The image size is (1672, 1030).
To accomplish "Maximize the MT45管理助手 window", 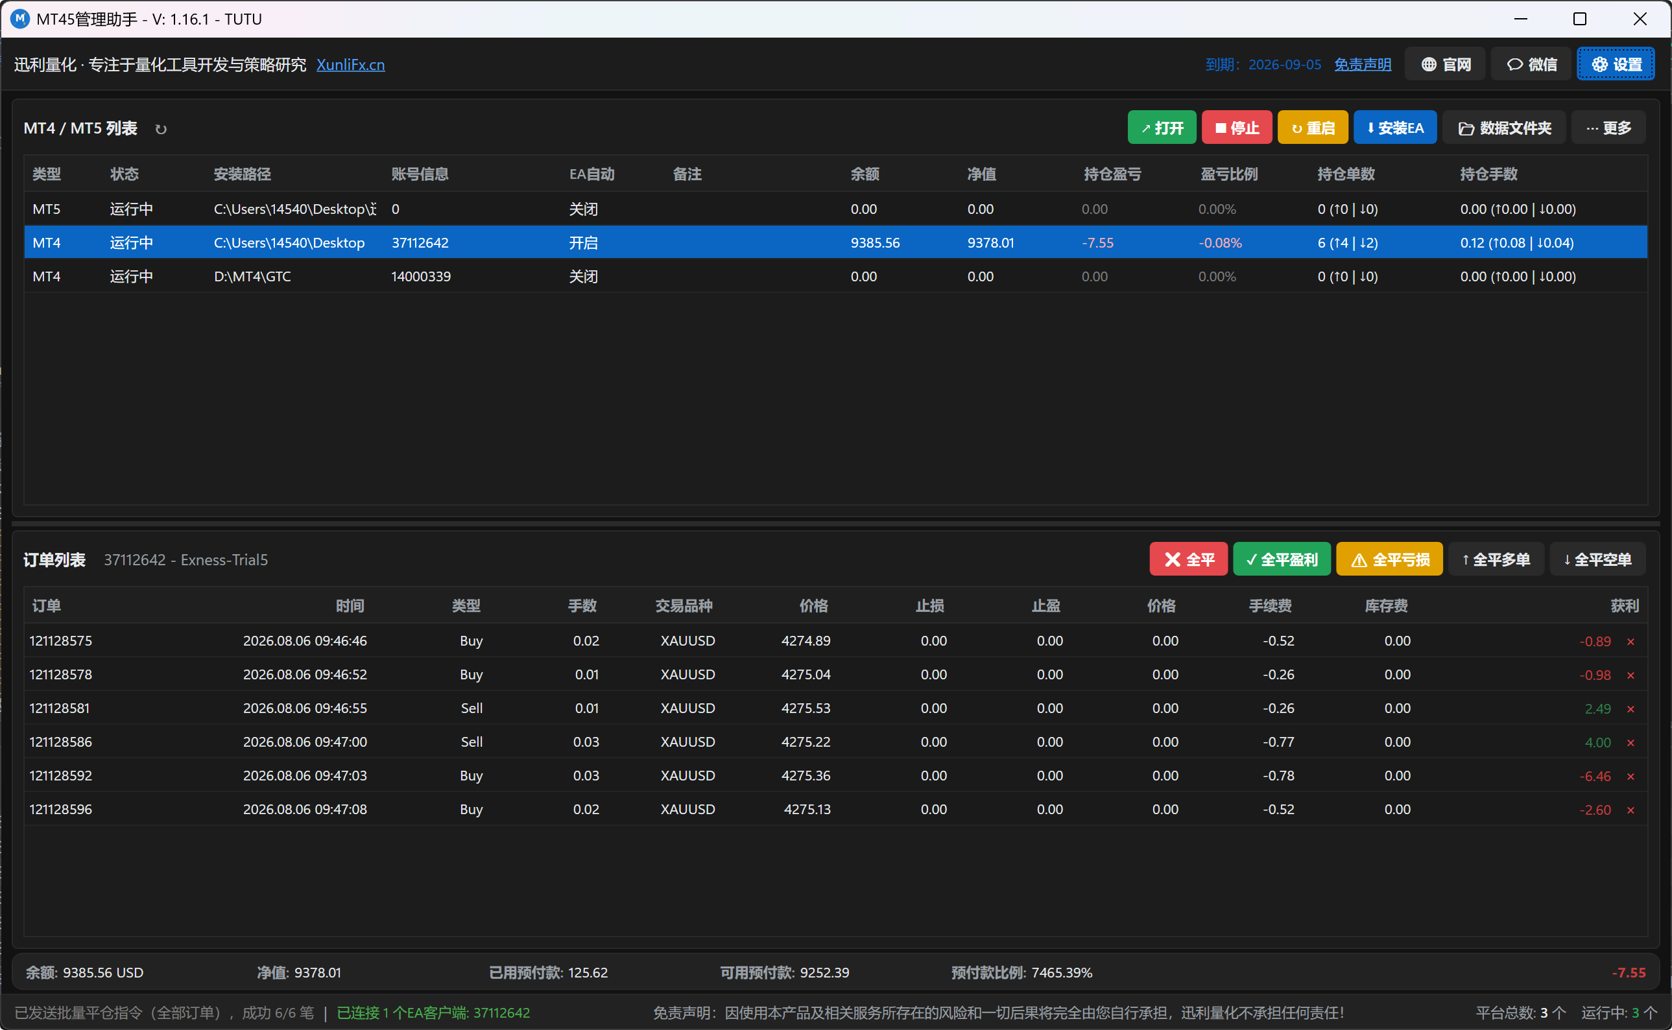I will (x=1579, y=19).
